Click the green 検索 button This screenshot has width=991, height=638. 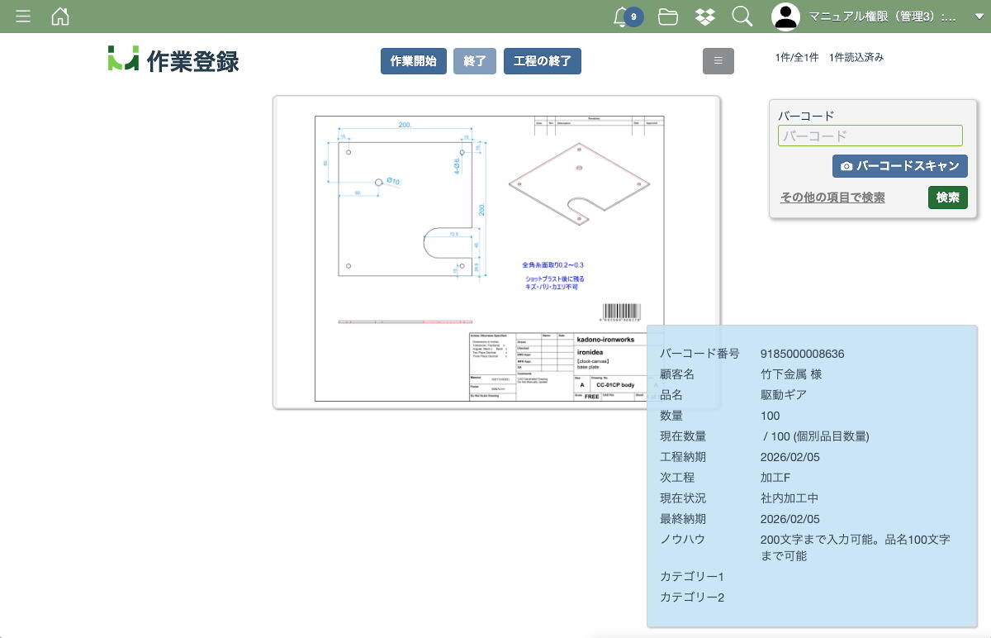pyautogui.click(x=947, y=198)
